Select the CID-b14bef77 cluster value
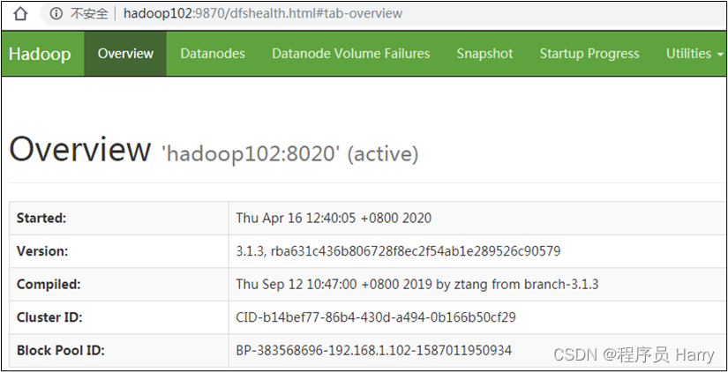Image resolution: width=728 pixels, height=372 pixels. pyautogui.click(x=376, y=317)
